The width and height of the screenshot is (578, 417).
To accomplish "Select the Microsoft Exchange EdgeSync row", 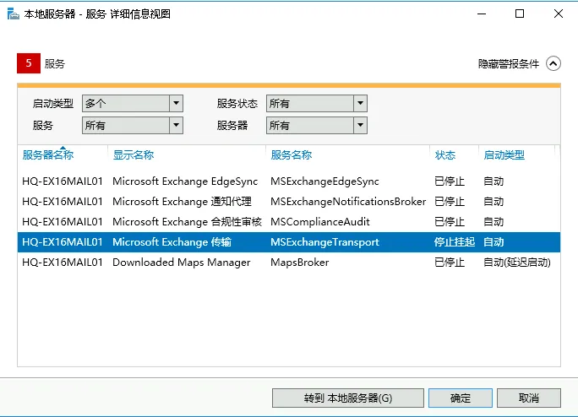I will click(289, 181).
